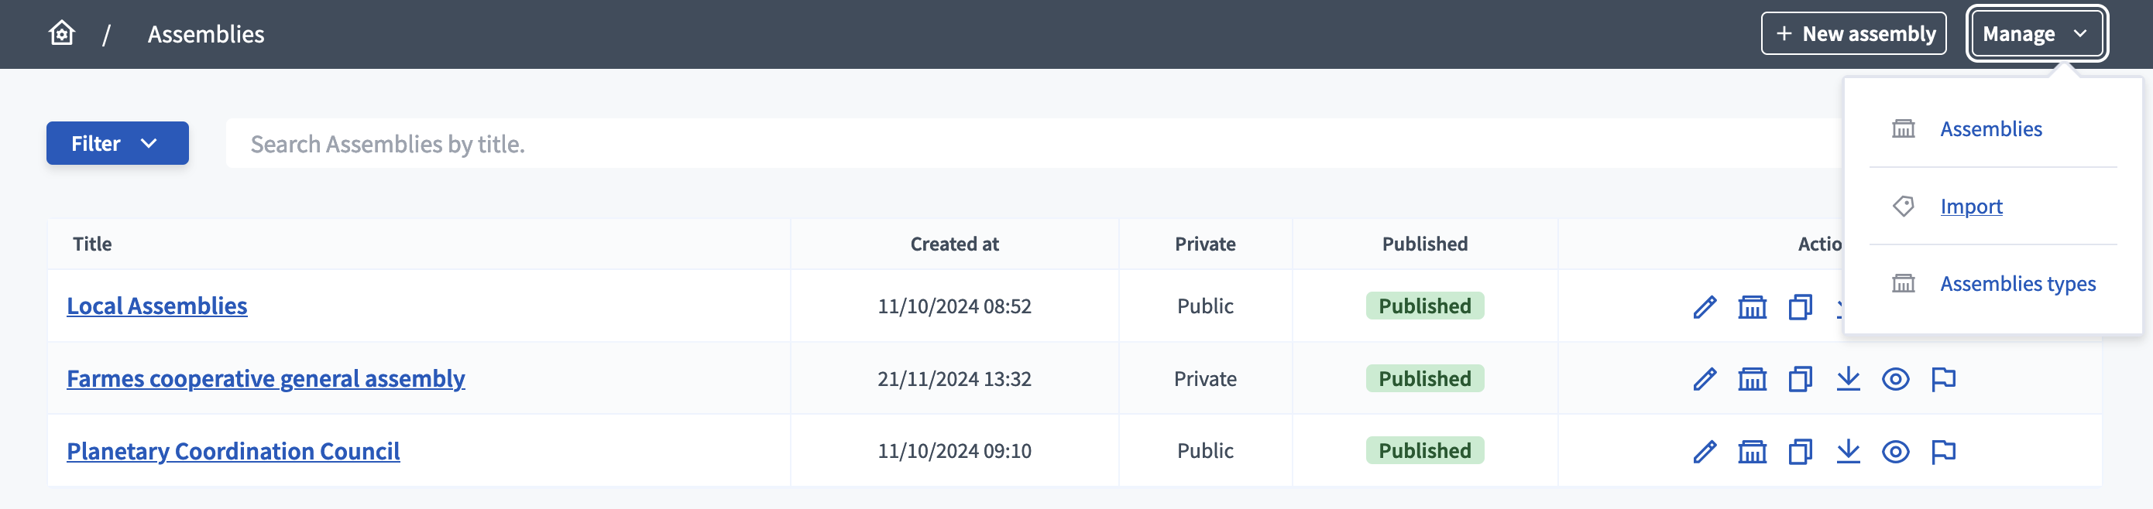Preview Farmes cooperative assembly via eye icon

pyautogui.click(x=1895, y=380)
